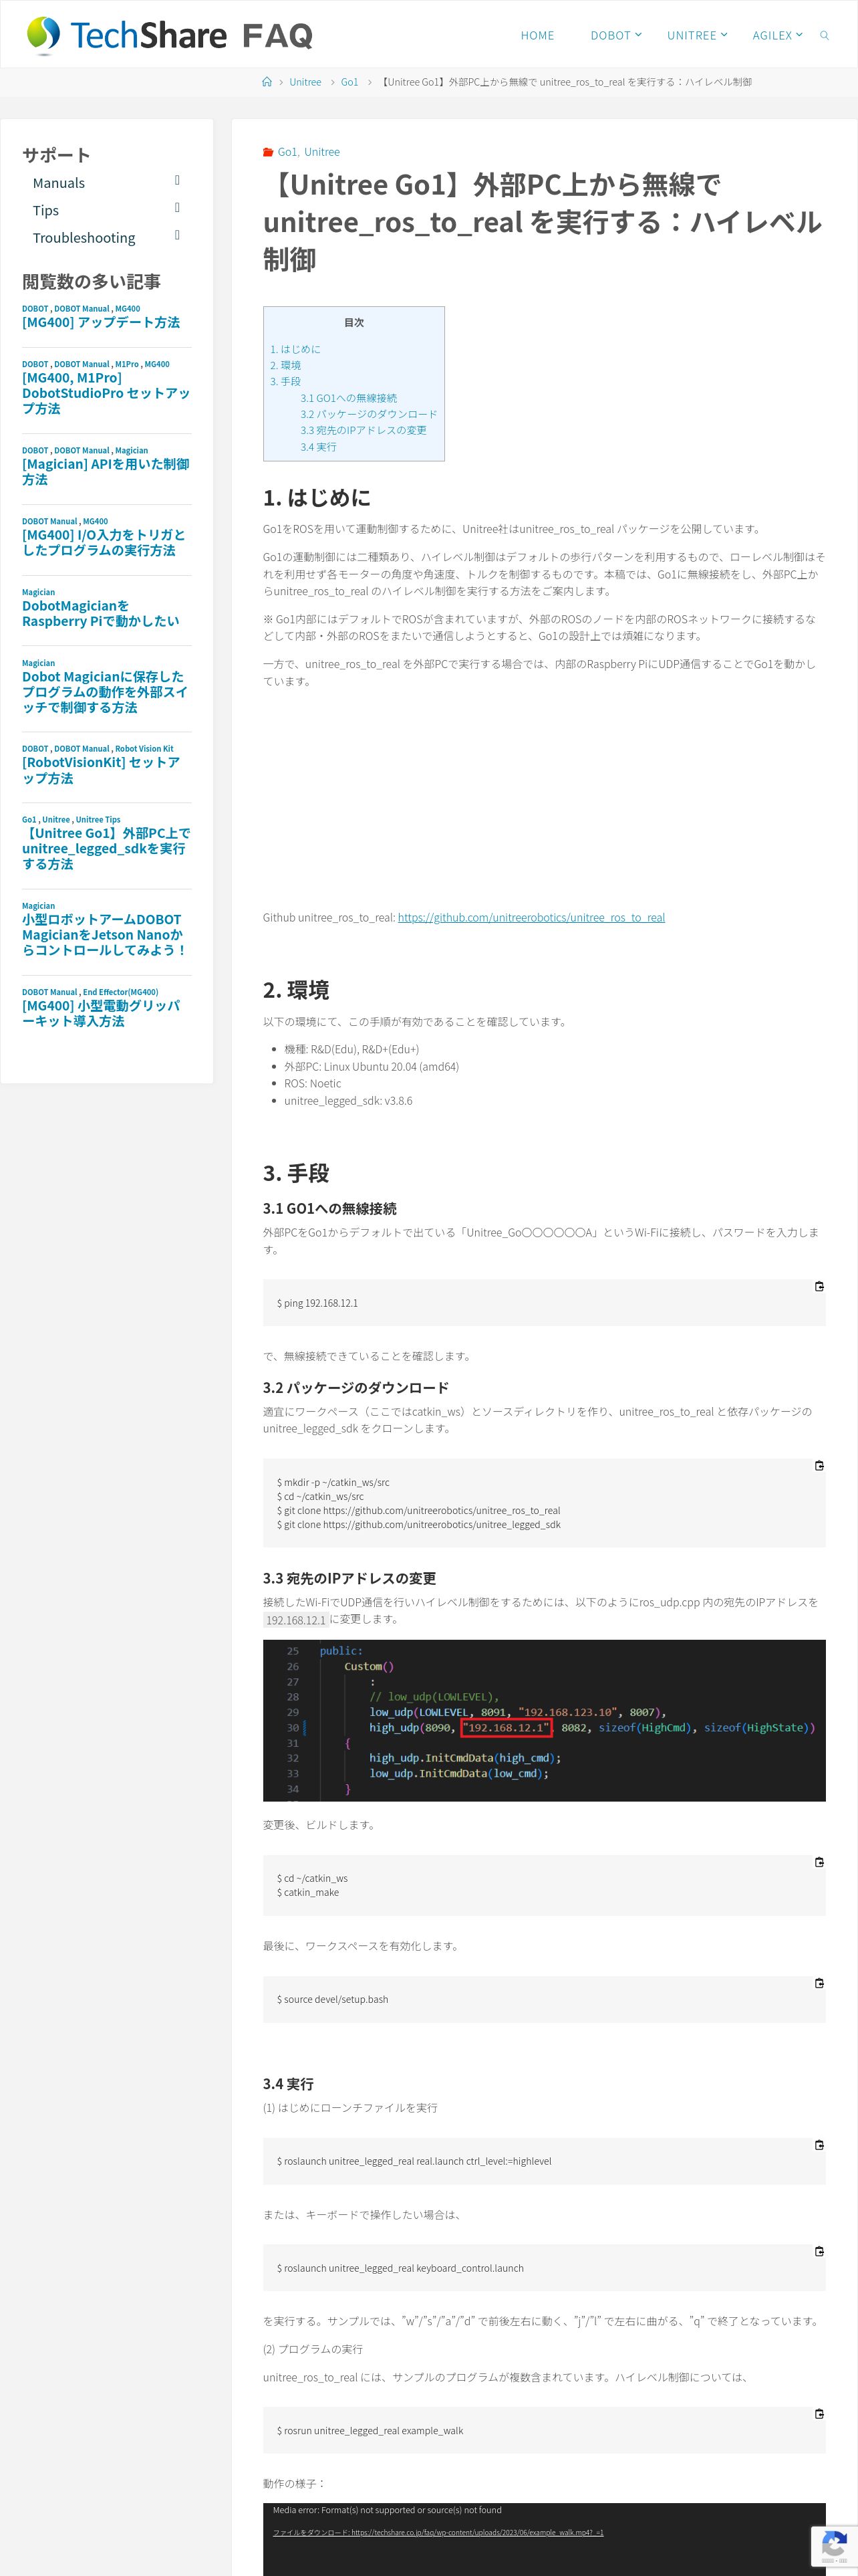
Task: Click the example_walk.mp4 download link
Action: point(438,2532)
